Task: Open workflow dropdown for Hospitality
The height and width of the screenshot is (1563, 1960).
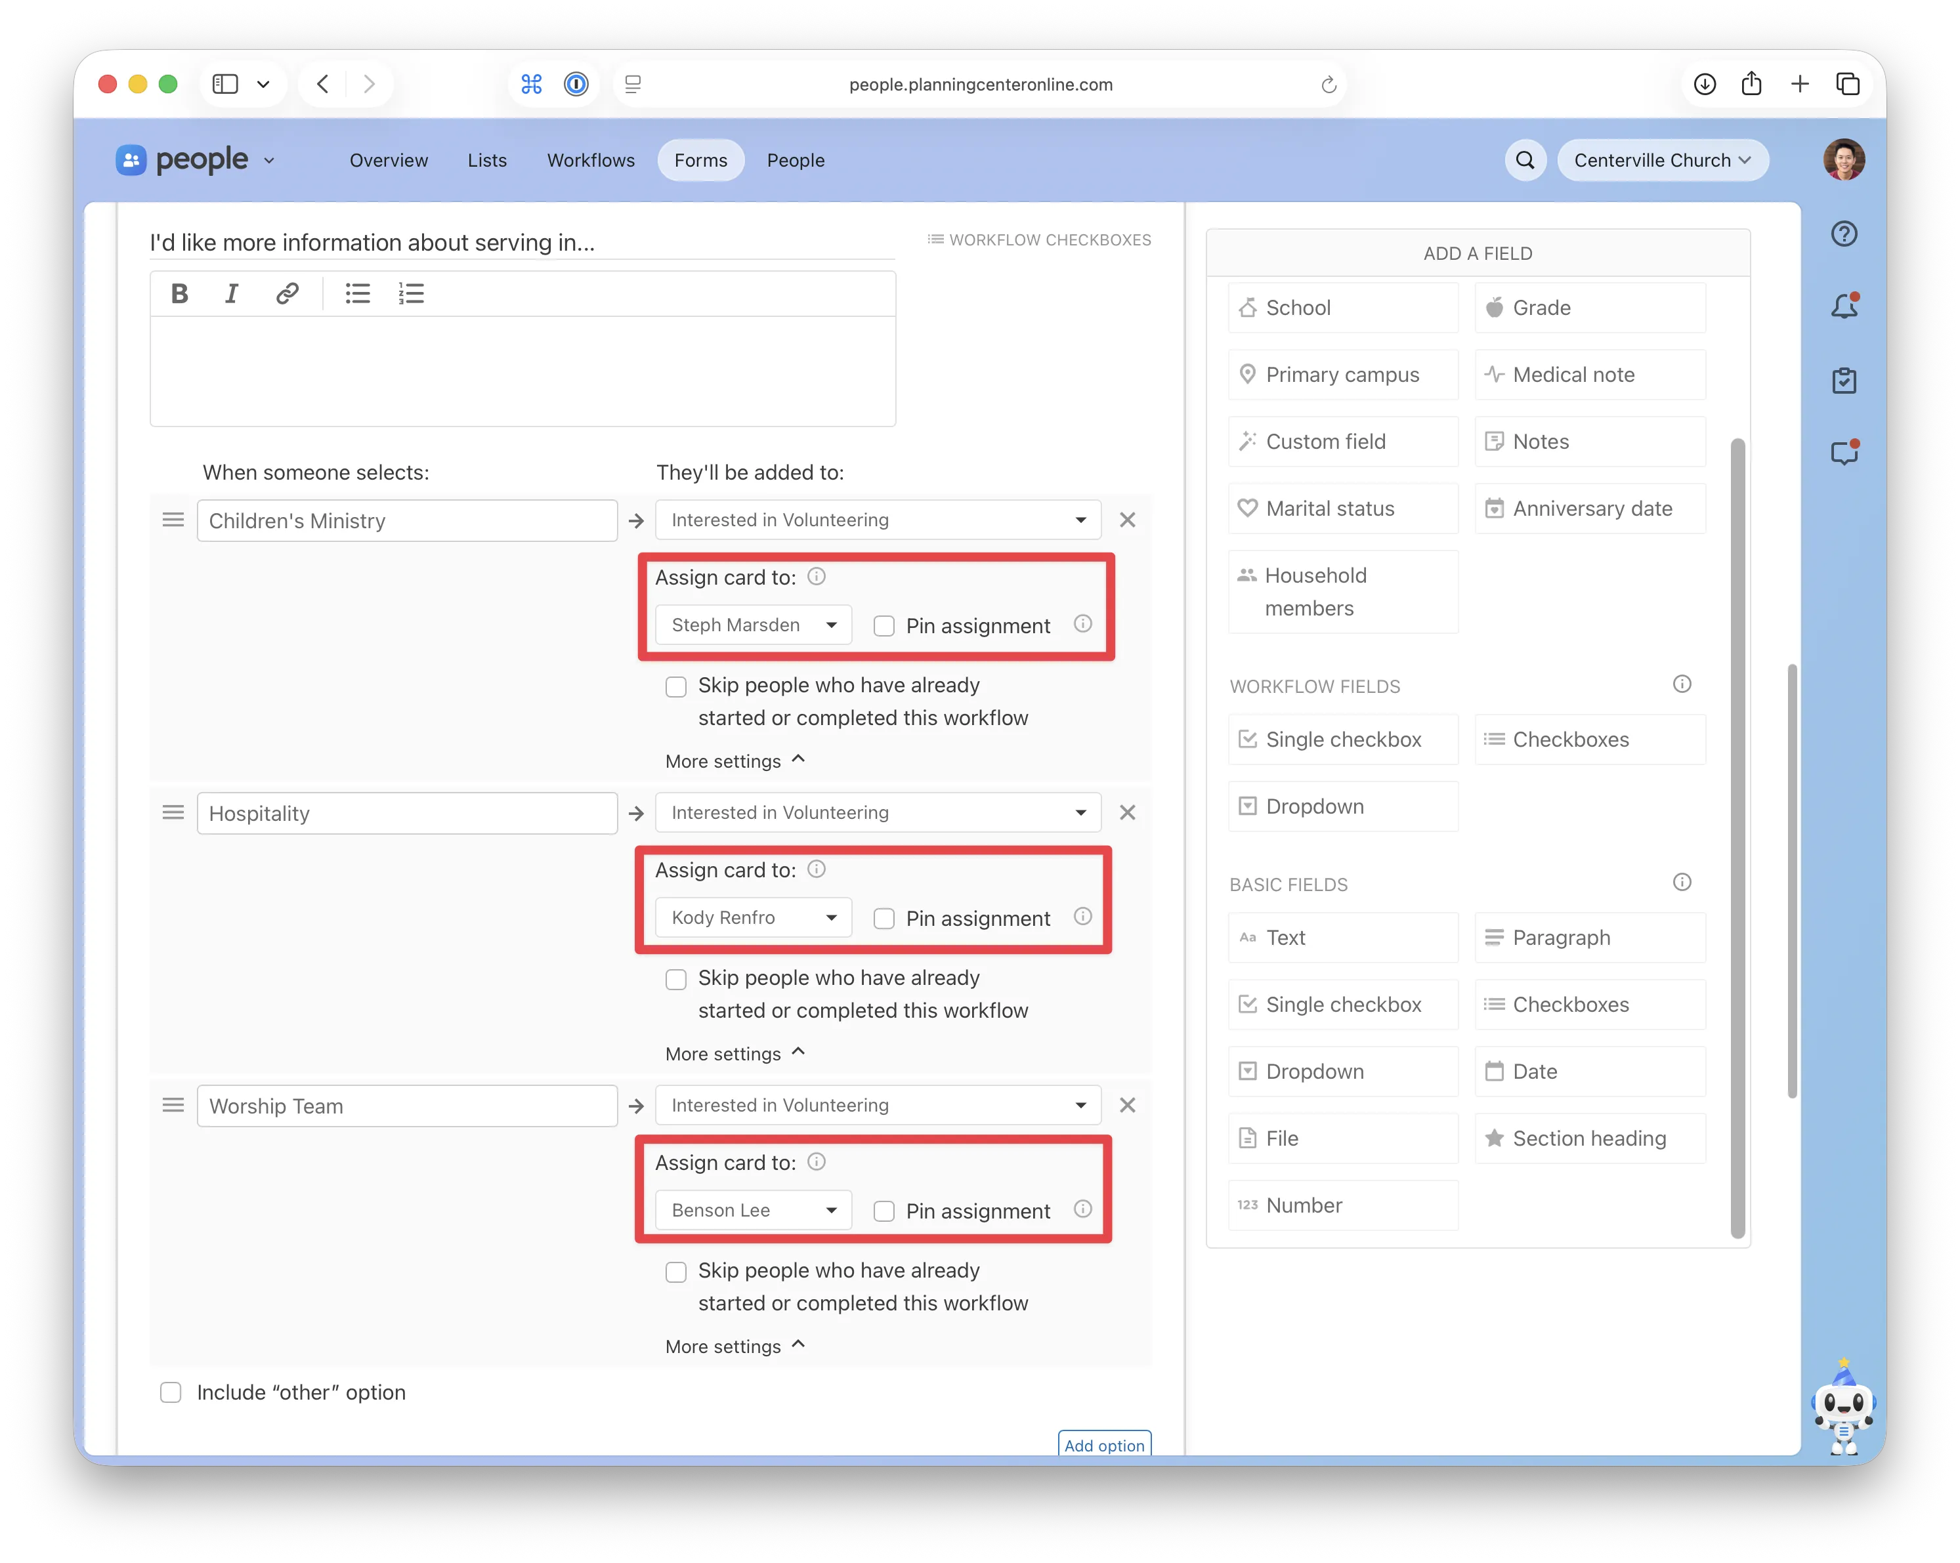Action: [878, 812]
